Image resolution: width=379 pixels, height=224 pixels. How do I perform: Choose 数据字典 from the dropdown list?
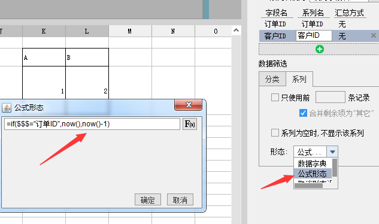(313, 164)
